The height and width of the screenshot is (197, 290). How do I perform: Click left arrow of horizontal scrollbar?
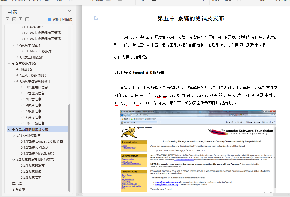79,195
